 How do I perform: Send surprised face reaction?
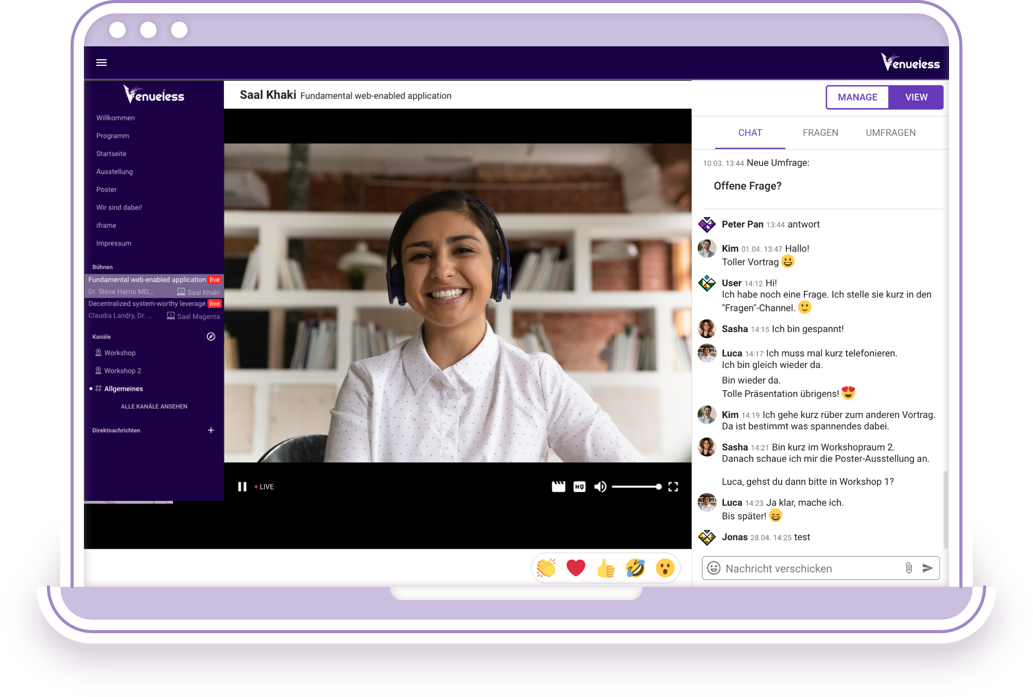pyautogui.click(x=665, y=568)
